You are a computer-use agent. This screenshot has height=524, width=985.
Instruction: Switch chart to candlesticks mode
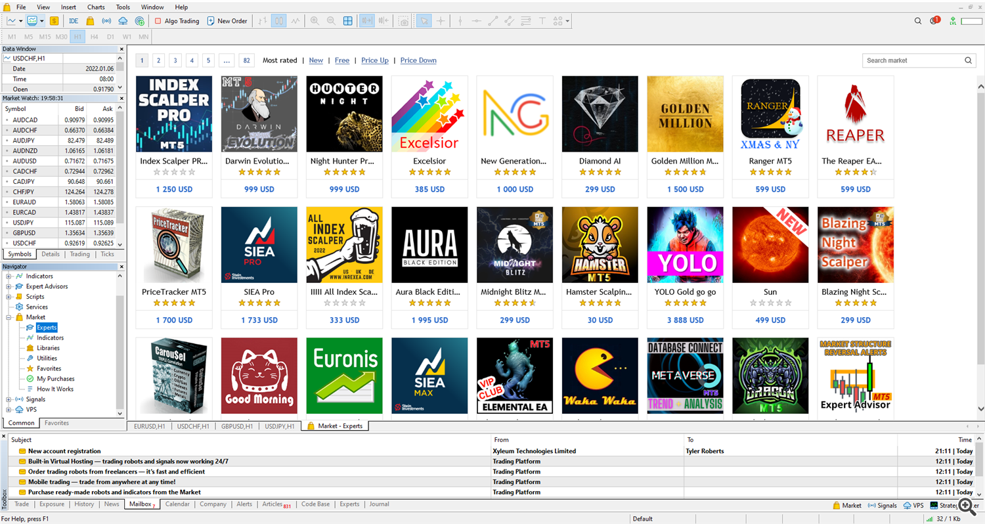coord(279,21)
